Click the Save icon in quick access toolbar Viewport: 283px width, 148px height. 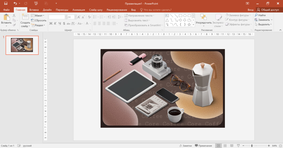6,3
